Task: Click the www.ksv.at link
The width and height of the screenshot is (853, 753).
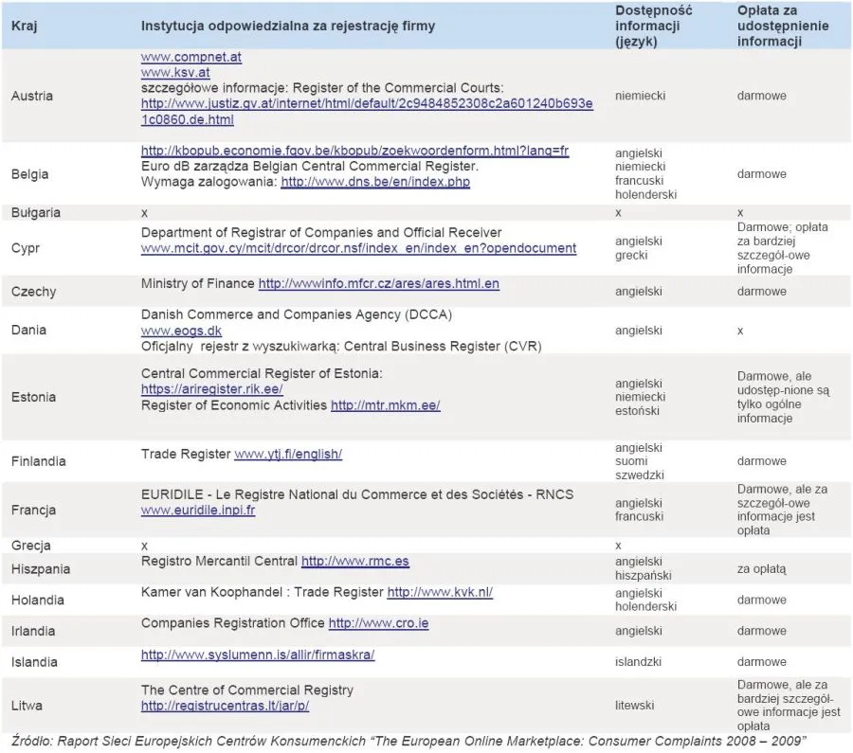Action: [x=174, y=72]
